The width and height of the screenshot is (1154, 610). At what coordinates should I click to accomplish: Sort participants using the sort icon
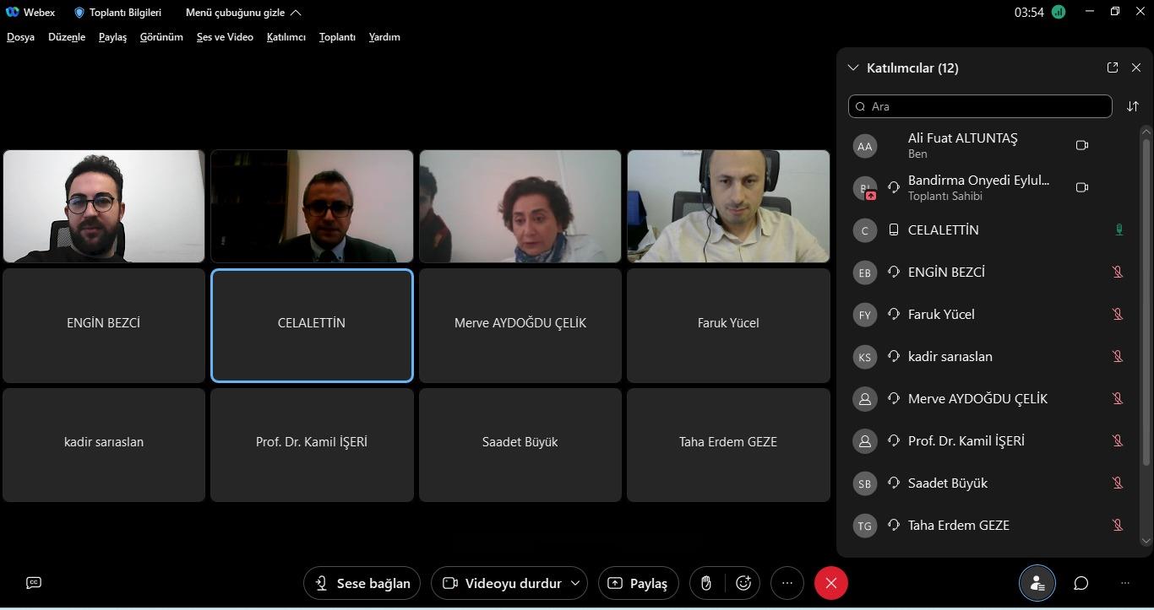coord(1133,106)
